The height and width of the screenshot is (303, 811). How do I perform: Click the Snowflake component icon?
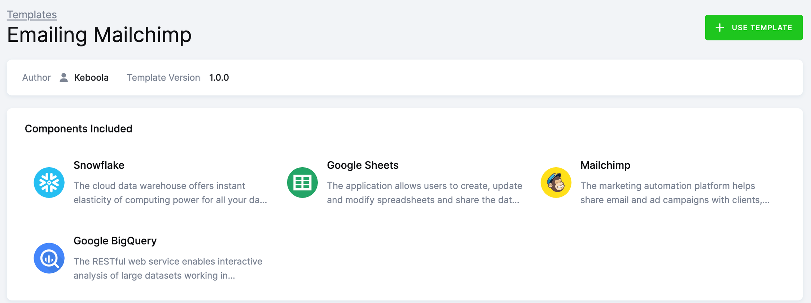click(49, 182)
